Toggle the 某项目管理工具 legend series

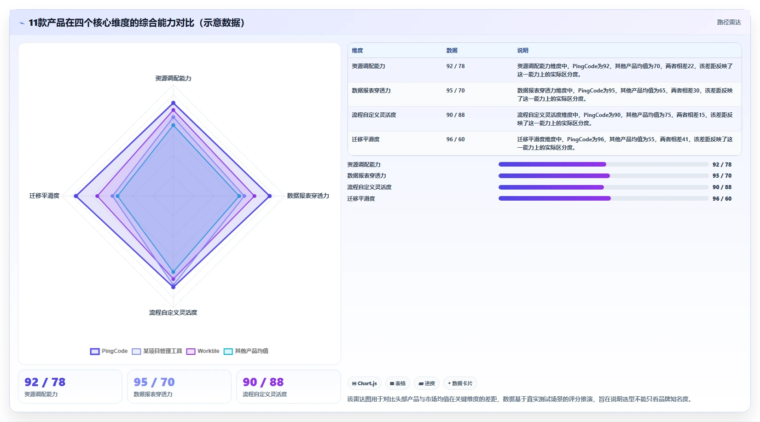(157, 351)
